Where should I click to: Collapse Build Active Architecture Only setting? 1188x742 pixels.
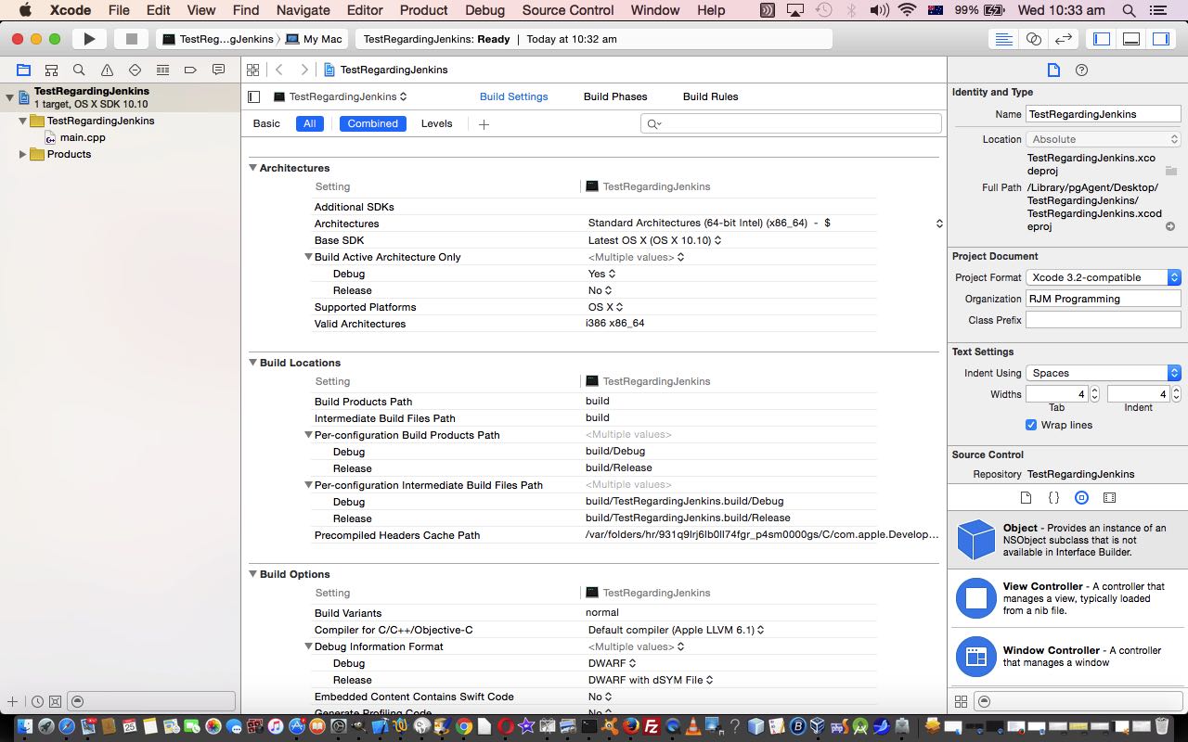tap(308, 257)
